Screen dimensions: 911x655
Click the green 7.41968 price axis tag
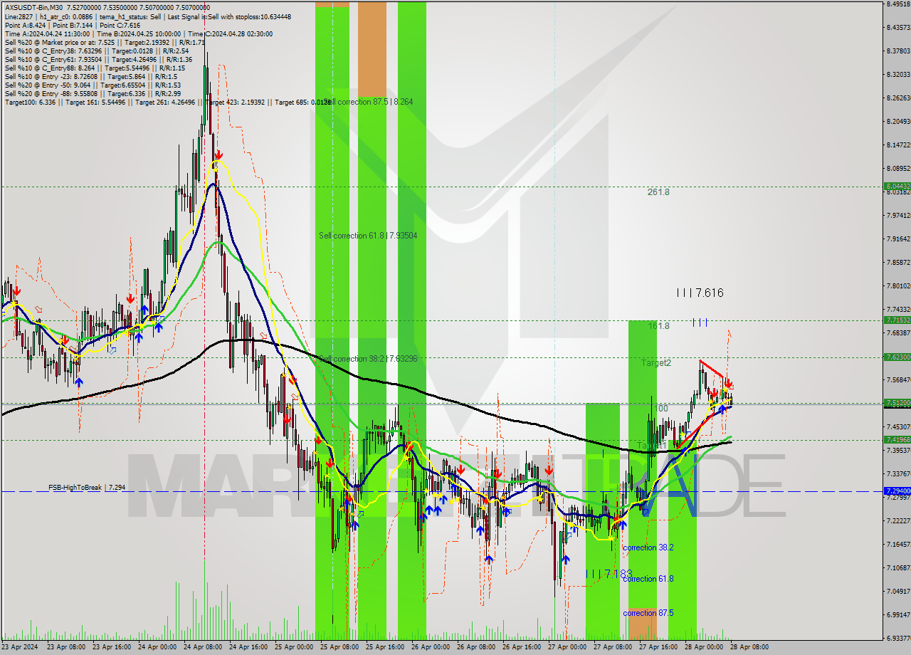click(897, 440)
